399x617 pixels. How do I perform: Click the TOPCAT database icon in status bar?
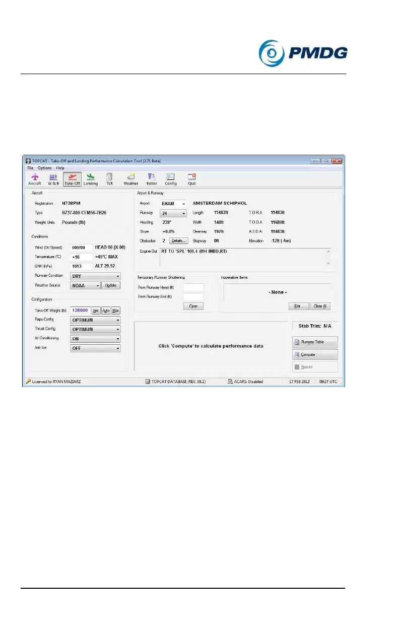tap(148, 382)
